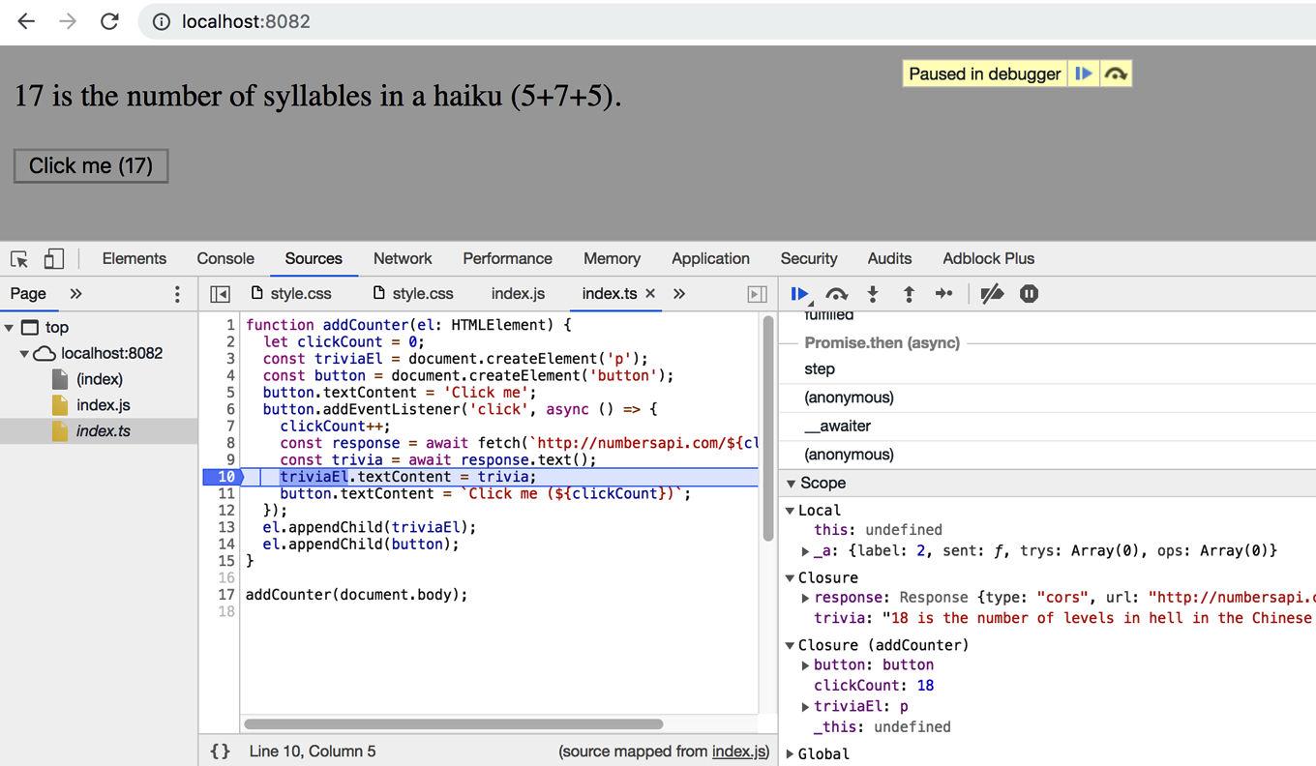Select the Sources tab

pyautogui.click(x=314, y=258)
